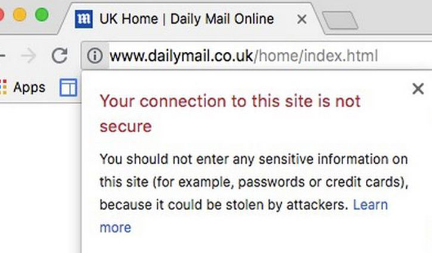
Task: Close window with the red button
Action: pos(1,15)
